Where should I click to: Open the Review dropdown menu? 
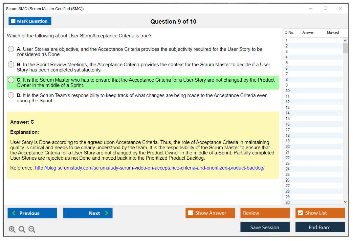(x=265, y=213)
